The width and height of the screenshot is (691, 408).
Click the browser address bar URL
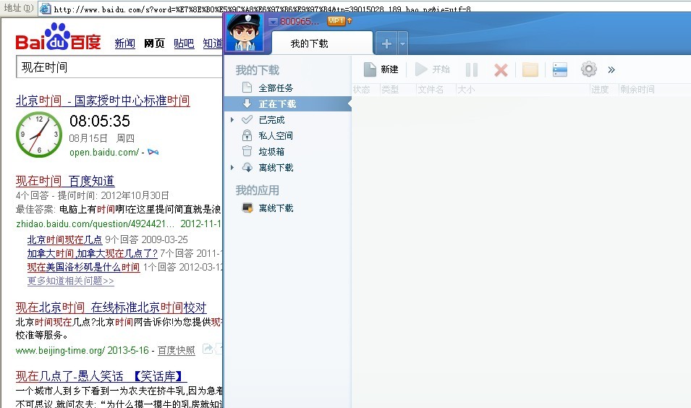click(262, 9)
